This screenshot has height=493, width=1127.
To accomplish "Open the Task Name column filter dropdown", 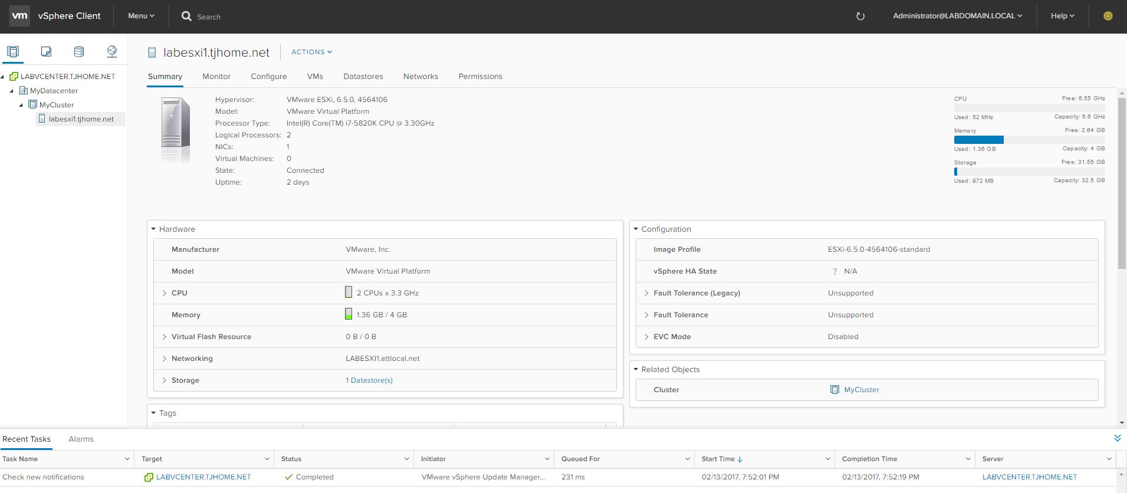I will 127,459.
